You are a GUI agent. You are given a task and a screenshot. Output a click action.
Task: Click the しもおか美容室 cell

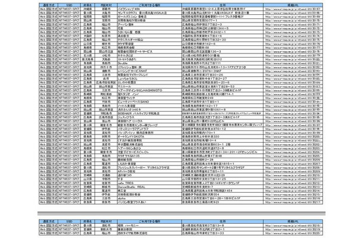click(x=149, y=164)
